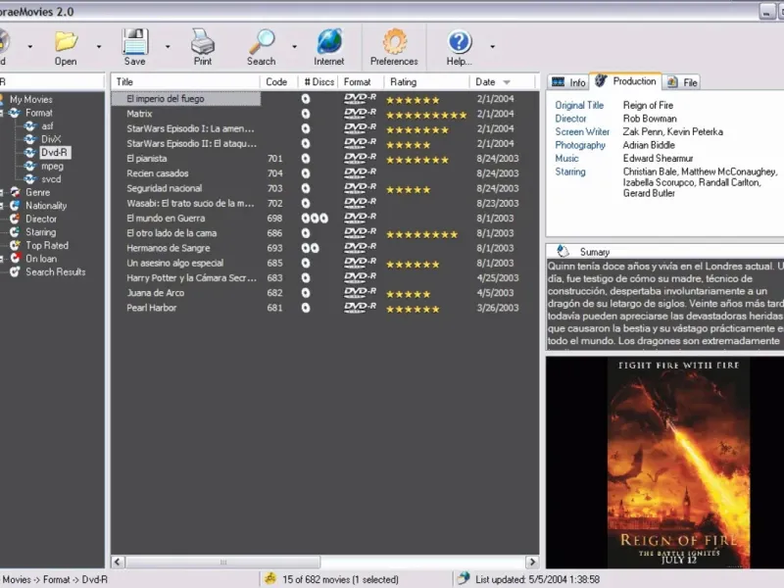Viewport: 784px width, 588px height.
Task: Click the Director field label
Action: [570, 119]
